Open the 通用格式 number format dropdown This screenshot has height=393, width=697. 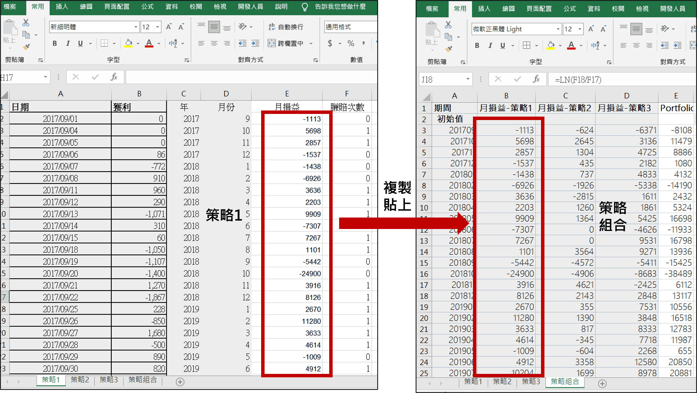(350, 27)
